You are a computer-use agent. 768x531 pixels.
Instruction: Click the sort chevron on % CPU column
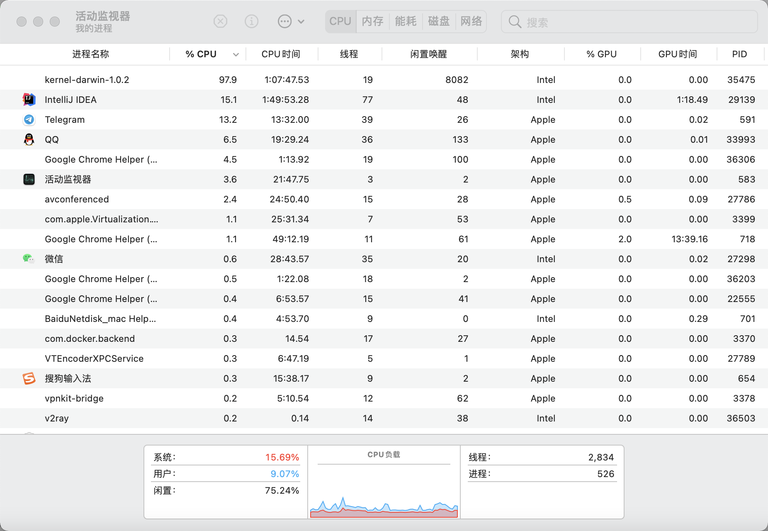click(x=236, y=54)
